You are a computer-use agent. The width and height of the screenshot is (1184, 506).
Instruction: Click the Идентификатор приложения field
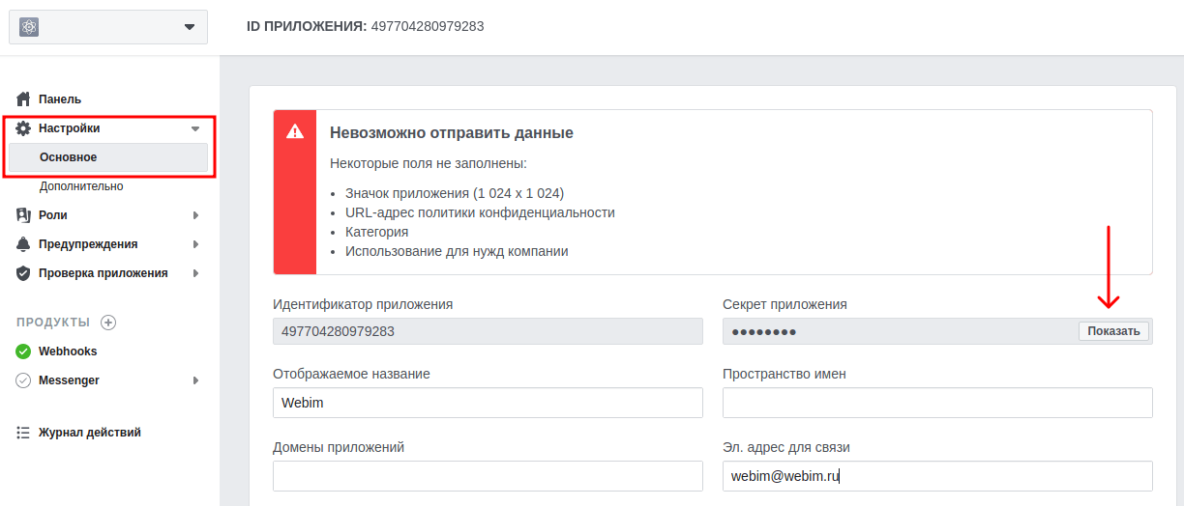pyautogui.click(x=488, y=331)
